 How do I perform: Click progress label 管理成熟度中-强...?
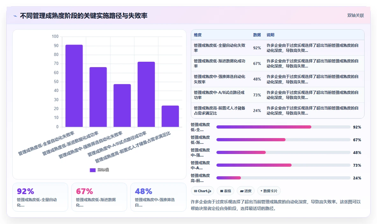point(200,152)
